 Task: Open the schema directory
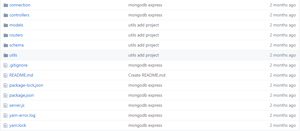point(16,45)
